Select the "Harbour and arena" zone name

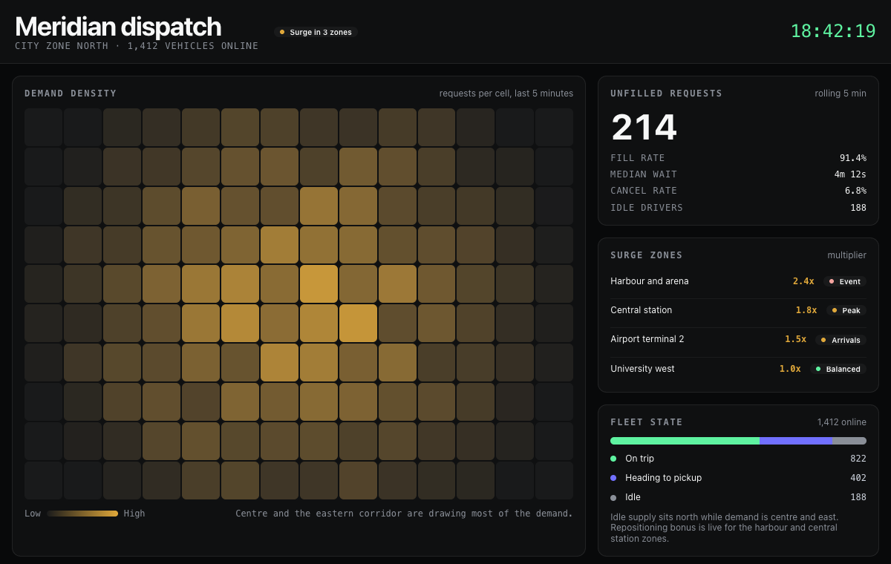click(650, 281)
